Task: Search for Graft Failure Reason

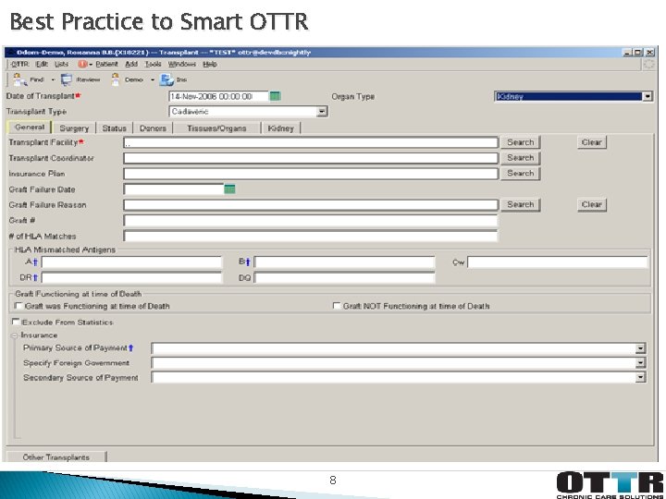Action: click(520, 204)
